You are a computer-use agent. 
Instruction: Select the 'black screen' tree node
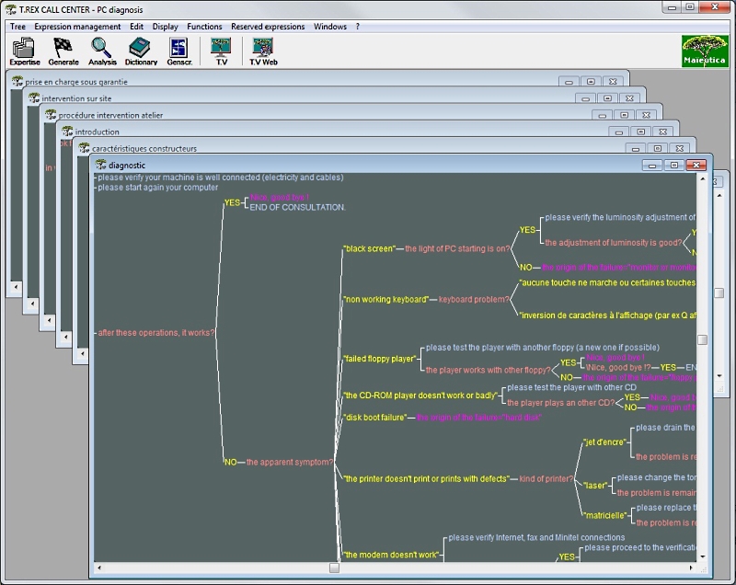366,248
